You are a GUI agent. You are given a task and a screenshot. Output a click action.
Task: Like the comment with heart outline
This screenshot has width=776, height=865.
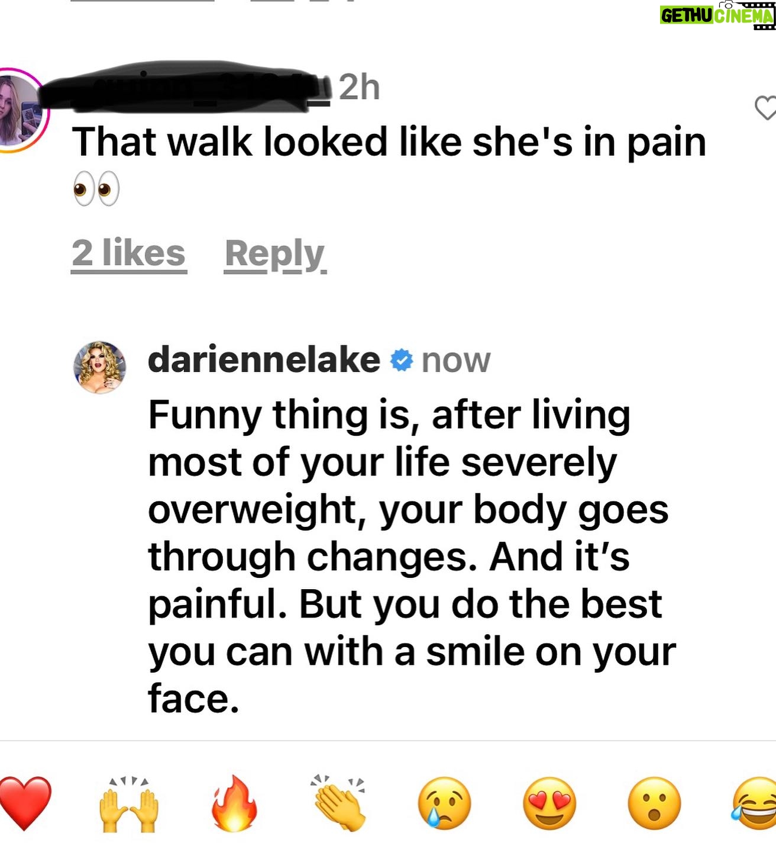[x=765, y=108]
